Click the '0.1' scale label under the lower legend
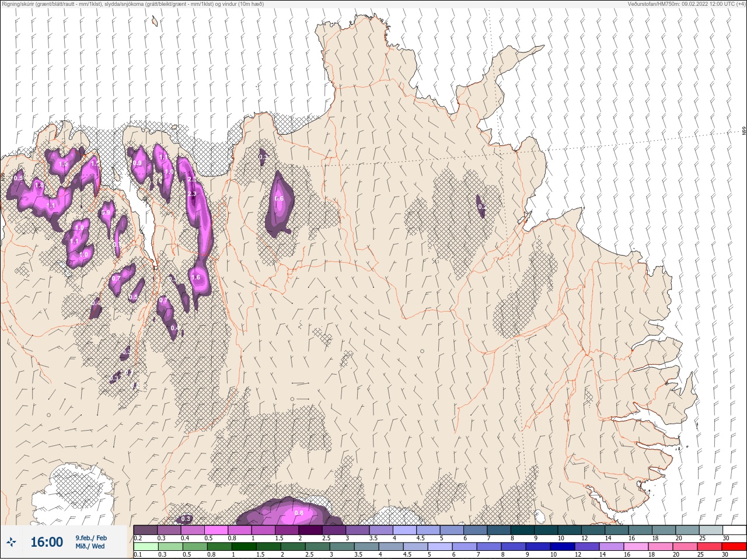747x559 pixels. [138, 555]
